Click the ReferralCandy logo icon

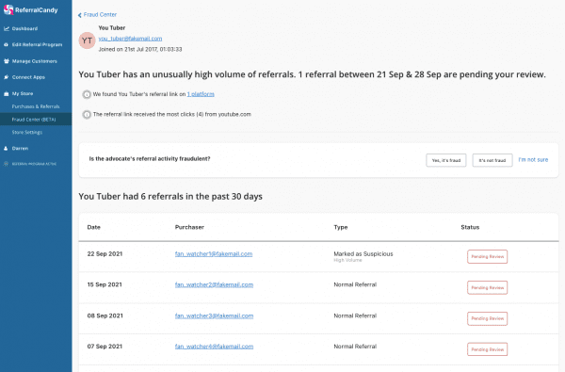8,10
